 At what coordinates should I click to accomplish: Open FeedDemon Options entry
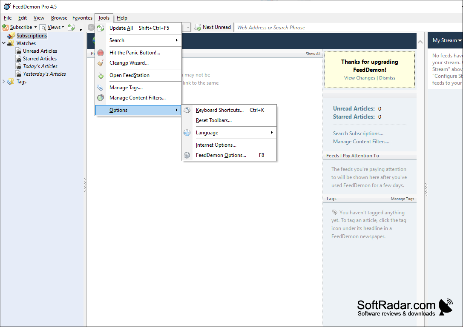coord(229,155)
